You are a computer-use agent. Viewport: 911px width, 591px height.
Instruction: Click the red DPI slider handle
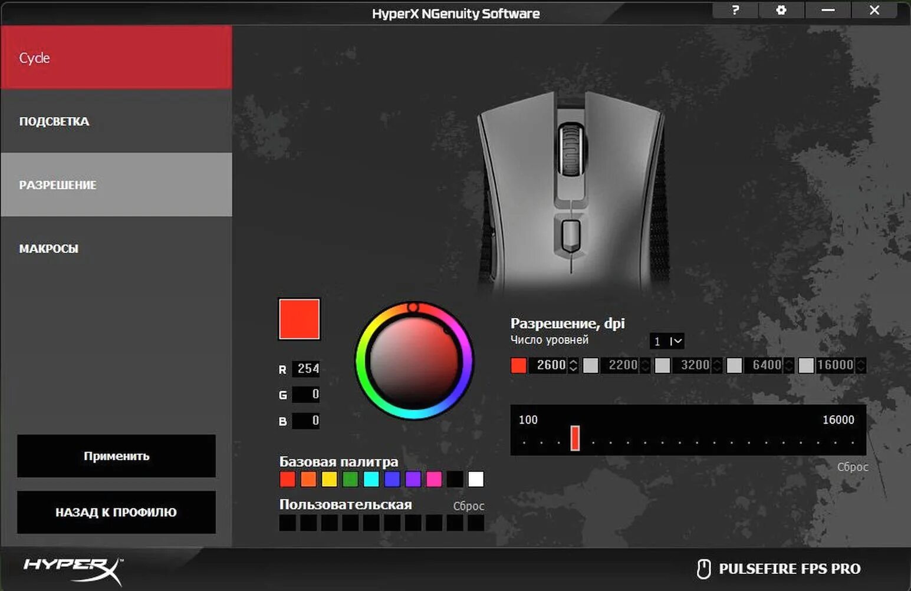(x=575, y=438)
